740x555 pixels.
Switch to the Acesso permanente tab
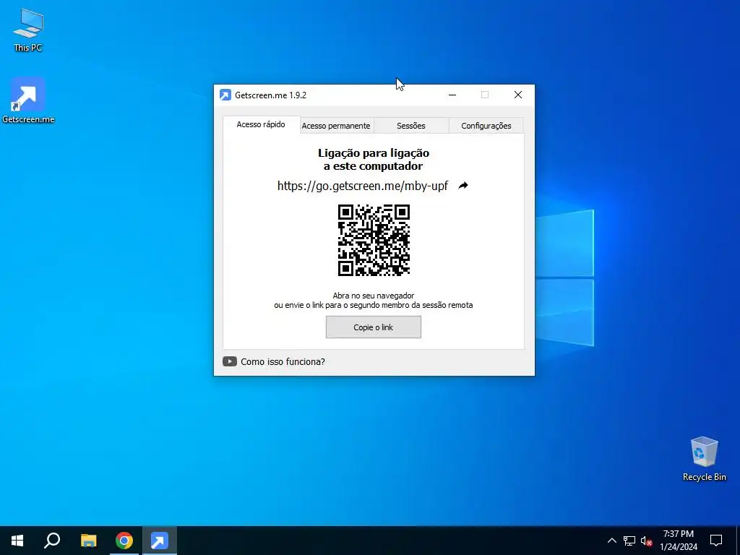pos(336,126)
